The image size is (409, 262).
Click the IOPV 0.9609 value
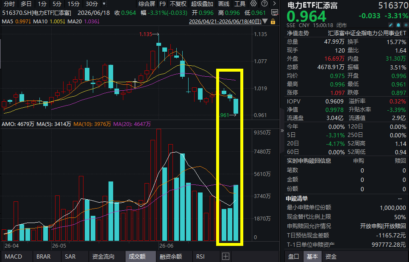point(334,101)
